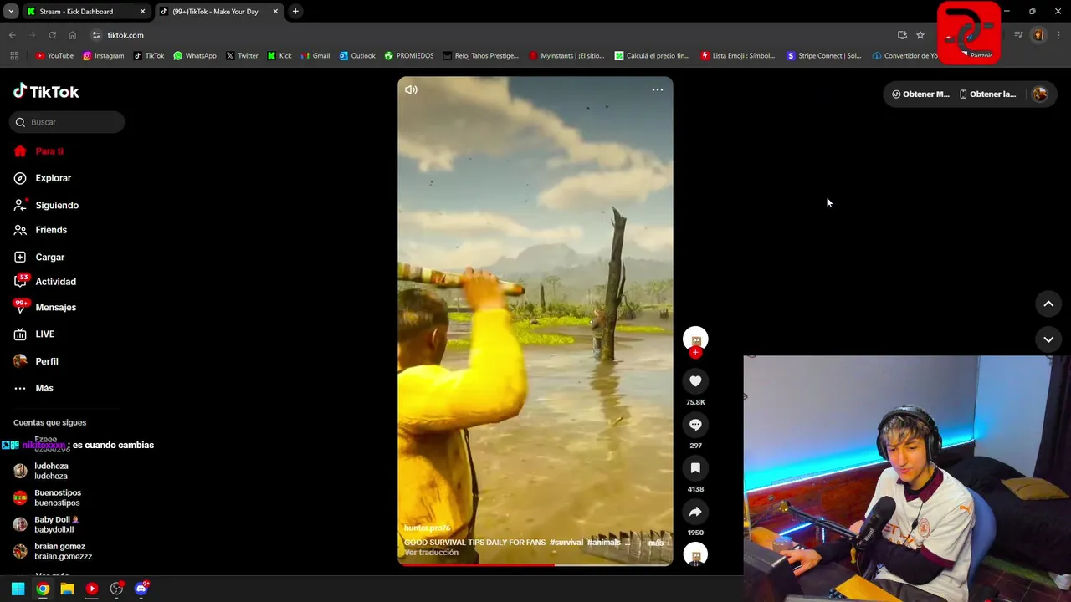This screenshot has width=1071, height=602.
Task: Open File Explorer from taskbar
Action: click(67, 589)
